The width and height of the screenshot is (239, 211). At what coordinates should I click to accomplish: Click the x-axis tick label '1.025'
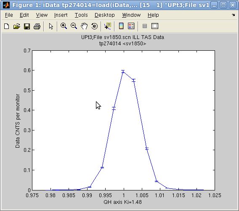tap(215, 195)
